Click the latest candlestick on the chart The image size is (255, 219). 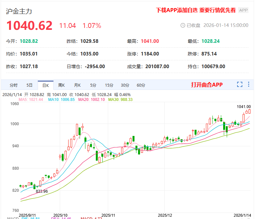pos(249,111)
